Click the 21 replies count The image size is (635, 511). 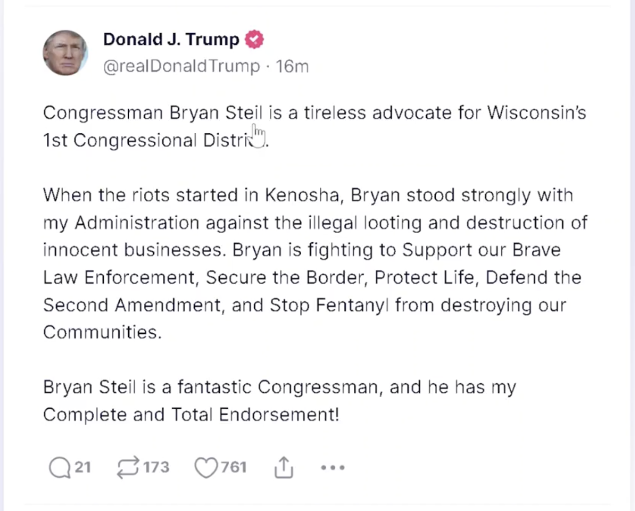point(83,467)
